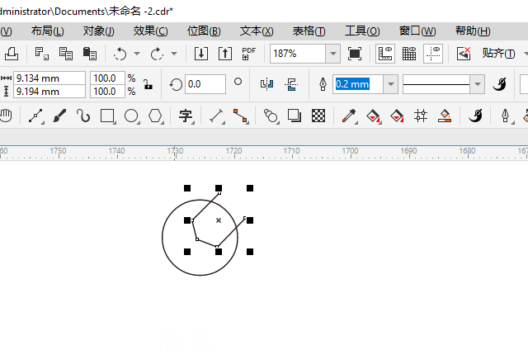Click the full screen preview icon
The height and width of the screenshot is (350, 528).
tap(354, 54)
